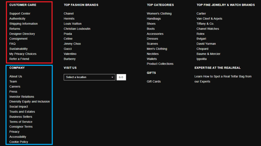Read the Spot a Real Telfar Bag article
Screen dimensions: 261x146
pos(223,76)
